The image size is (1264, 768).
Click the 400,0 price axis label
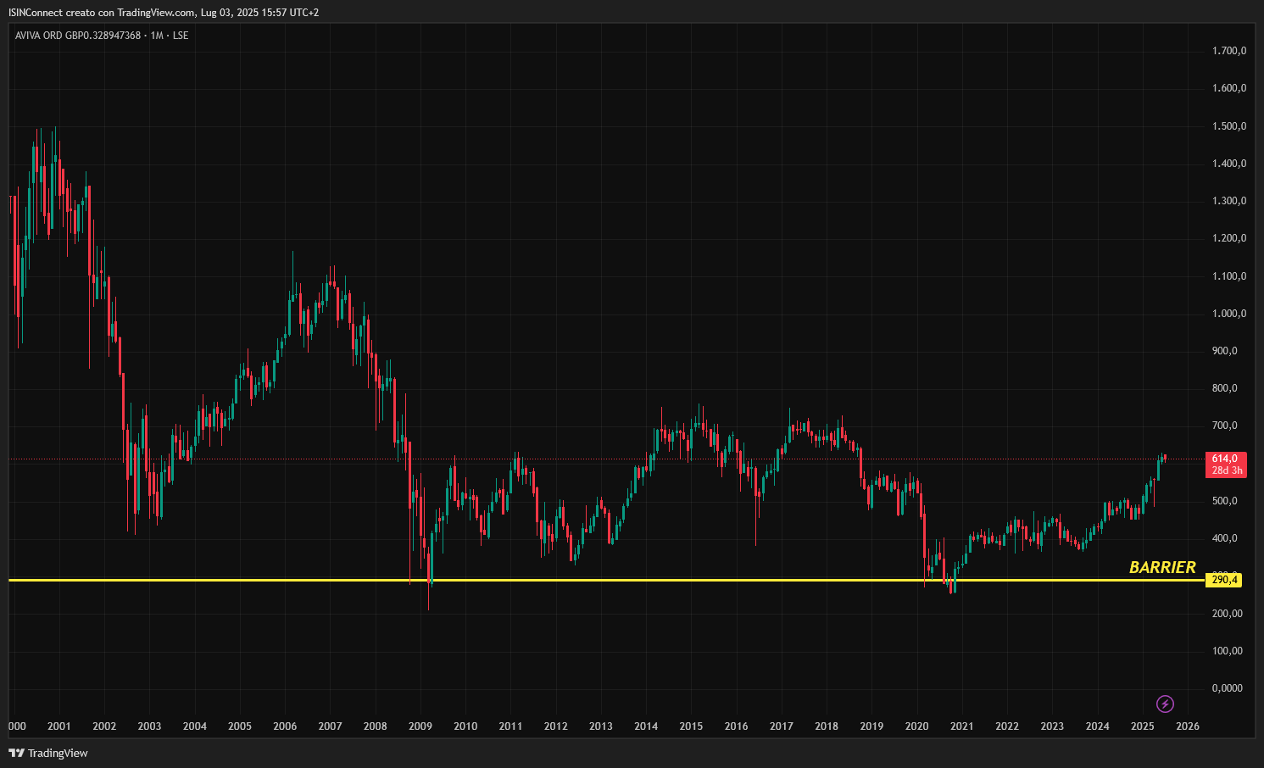(1225, 538)
